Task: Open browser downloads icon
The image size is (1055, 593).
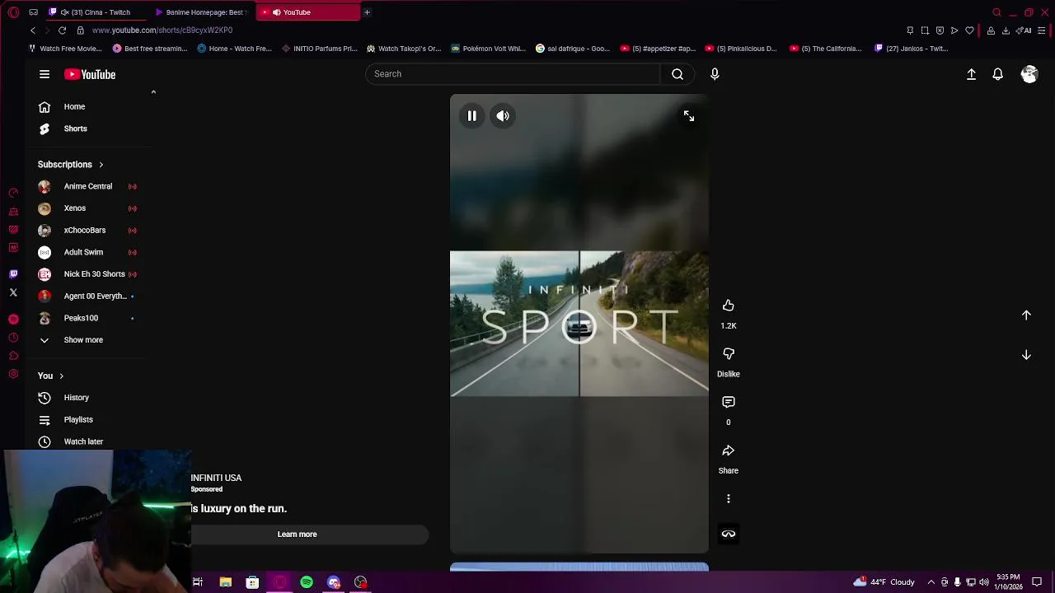Action: pos(1006,30)
